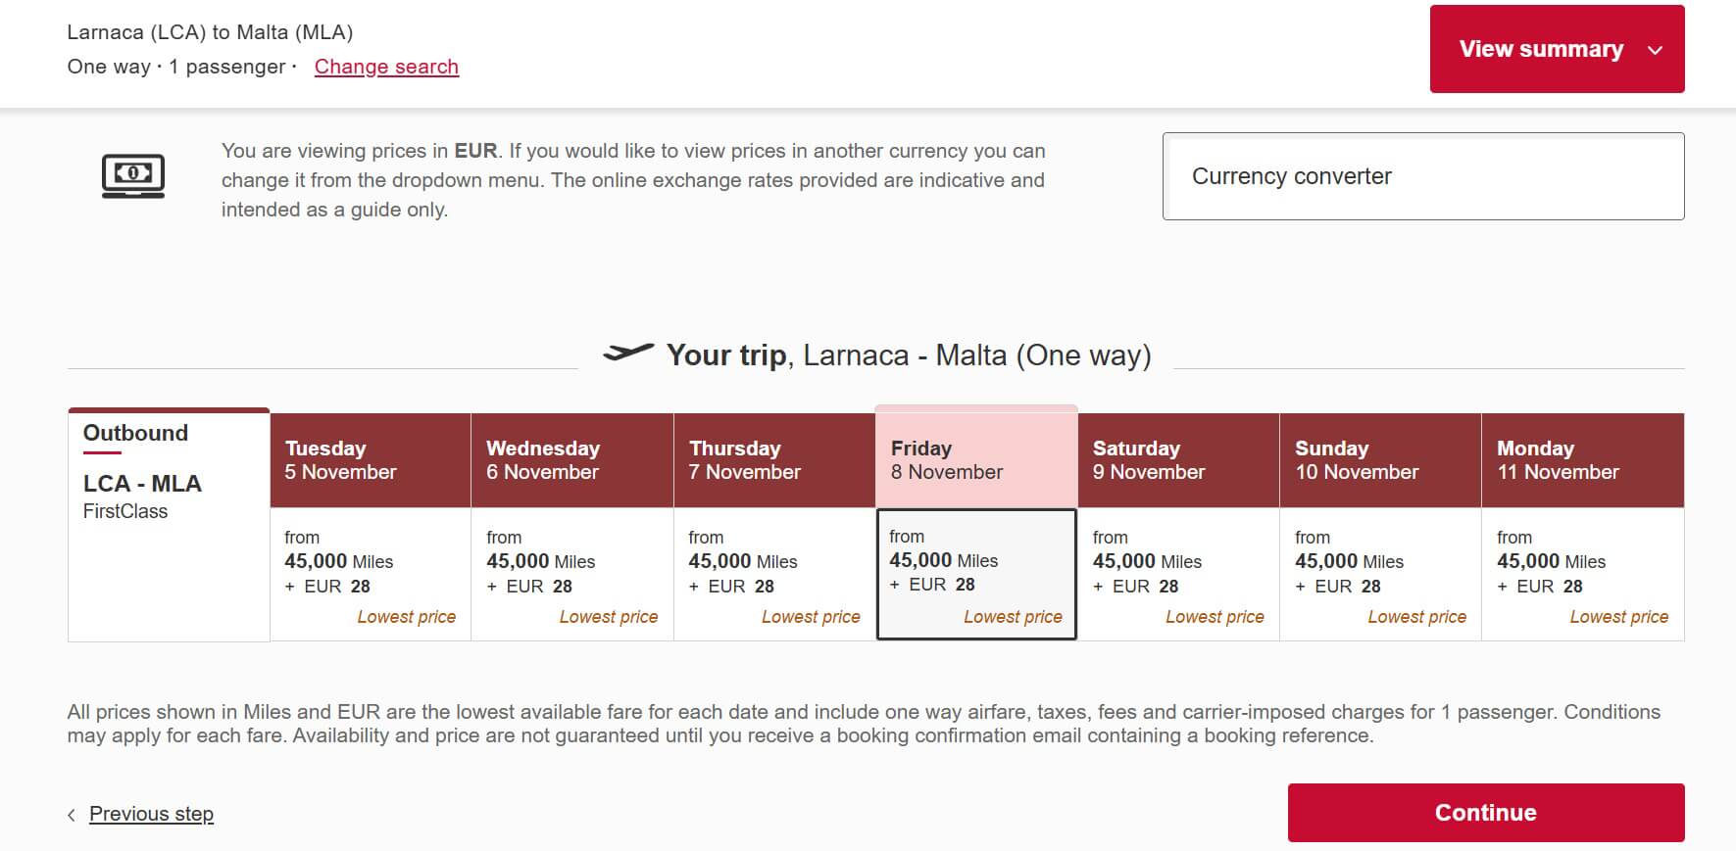1736x851 pixels.
Task: Click the left chevron before Previous step
Action: tap(72, 815)
